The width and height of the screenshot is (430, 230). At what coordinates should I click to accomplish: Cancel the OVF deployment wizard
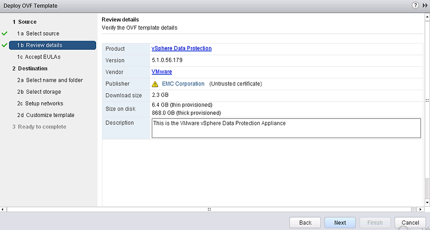(410, 223)
